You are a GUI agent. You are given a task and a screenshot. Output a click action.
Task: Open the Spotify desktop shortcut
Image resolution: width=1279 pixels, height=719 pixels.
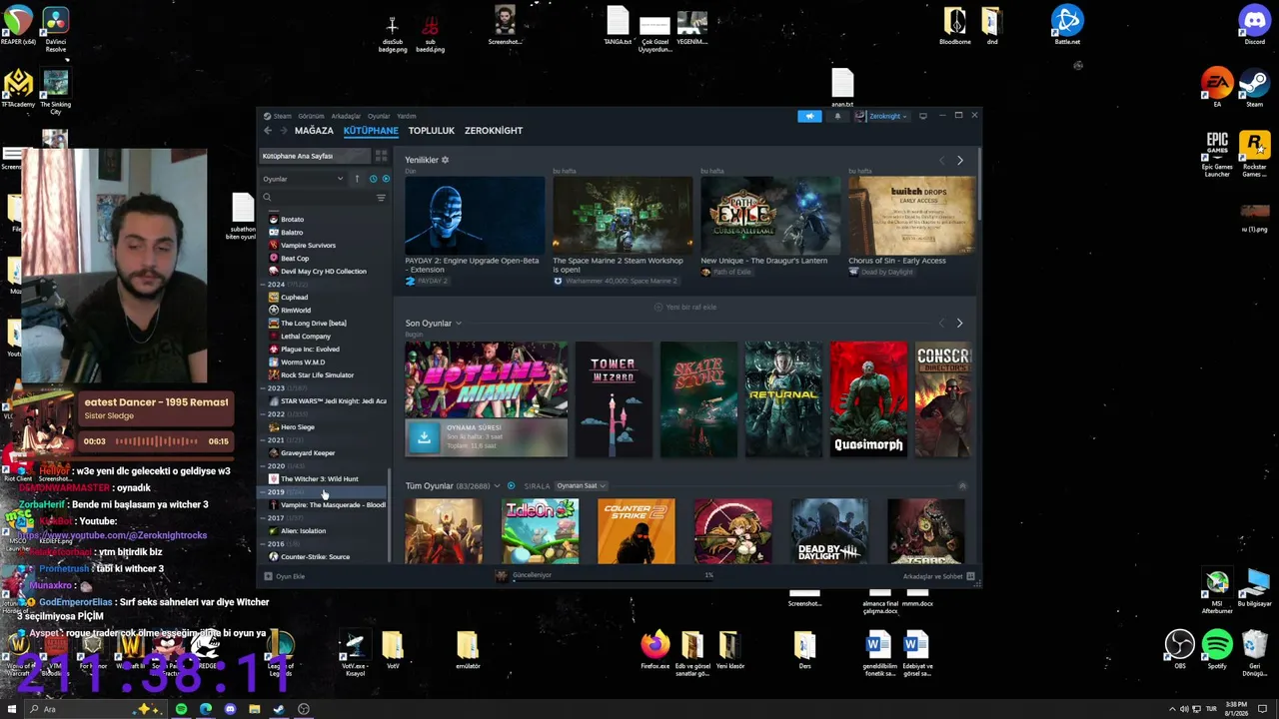[1217, 649]
